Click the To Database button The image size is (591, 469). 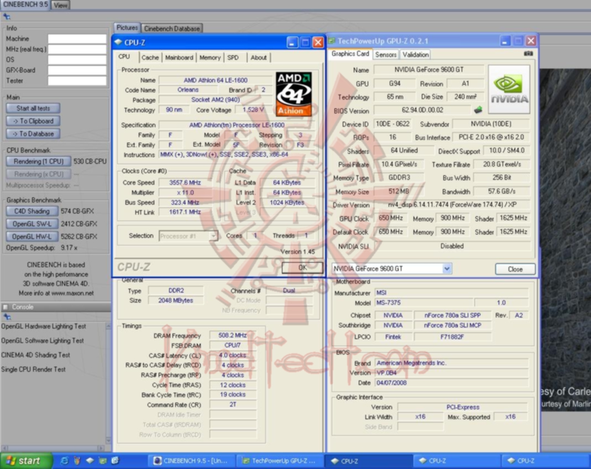click(33, 134)
